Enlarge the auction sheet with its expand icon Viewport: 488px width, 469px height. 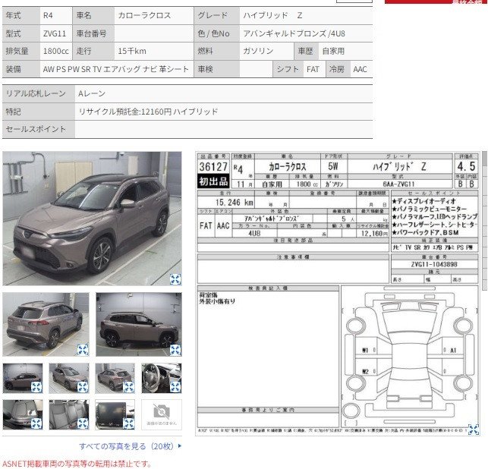(473, 430)
